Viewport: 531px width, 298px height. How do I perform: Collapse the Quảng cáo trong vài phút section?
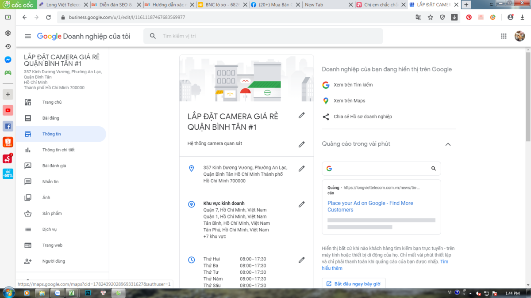[x=448, y=144]
